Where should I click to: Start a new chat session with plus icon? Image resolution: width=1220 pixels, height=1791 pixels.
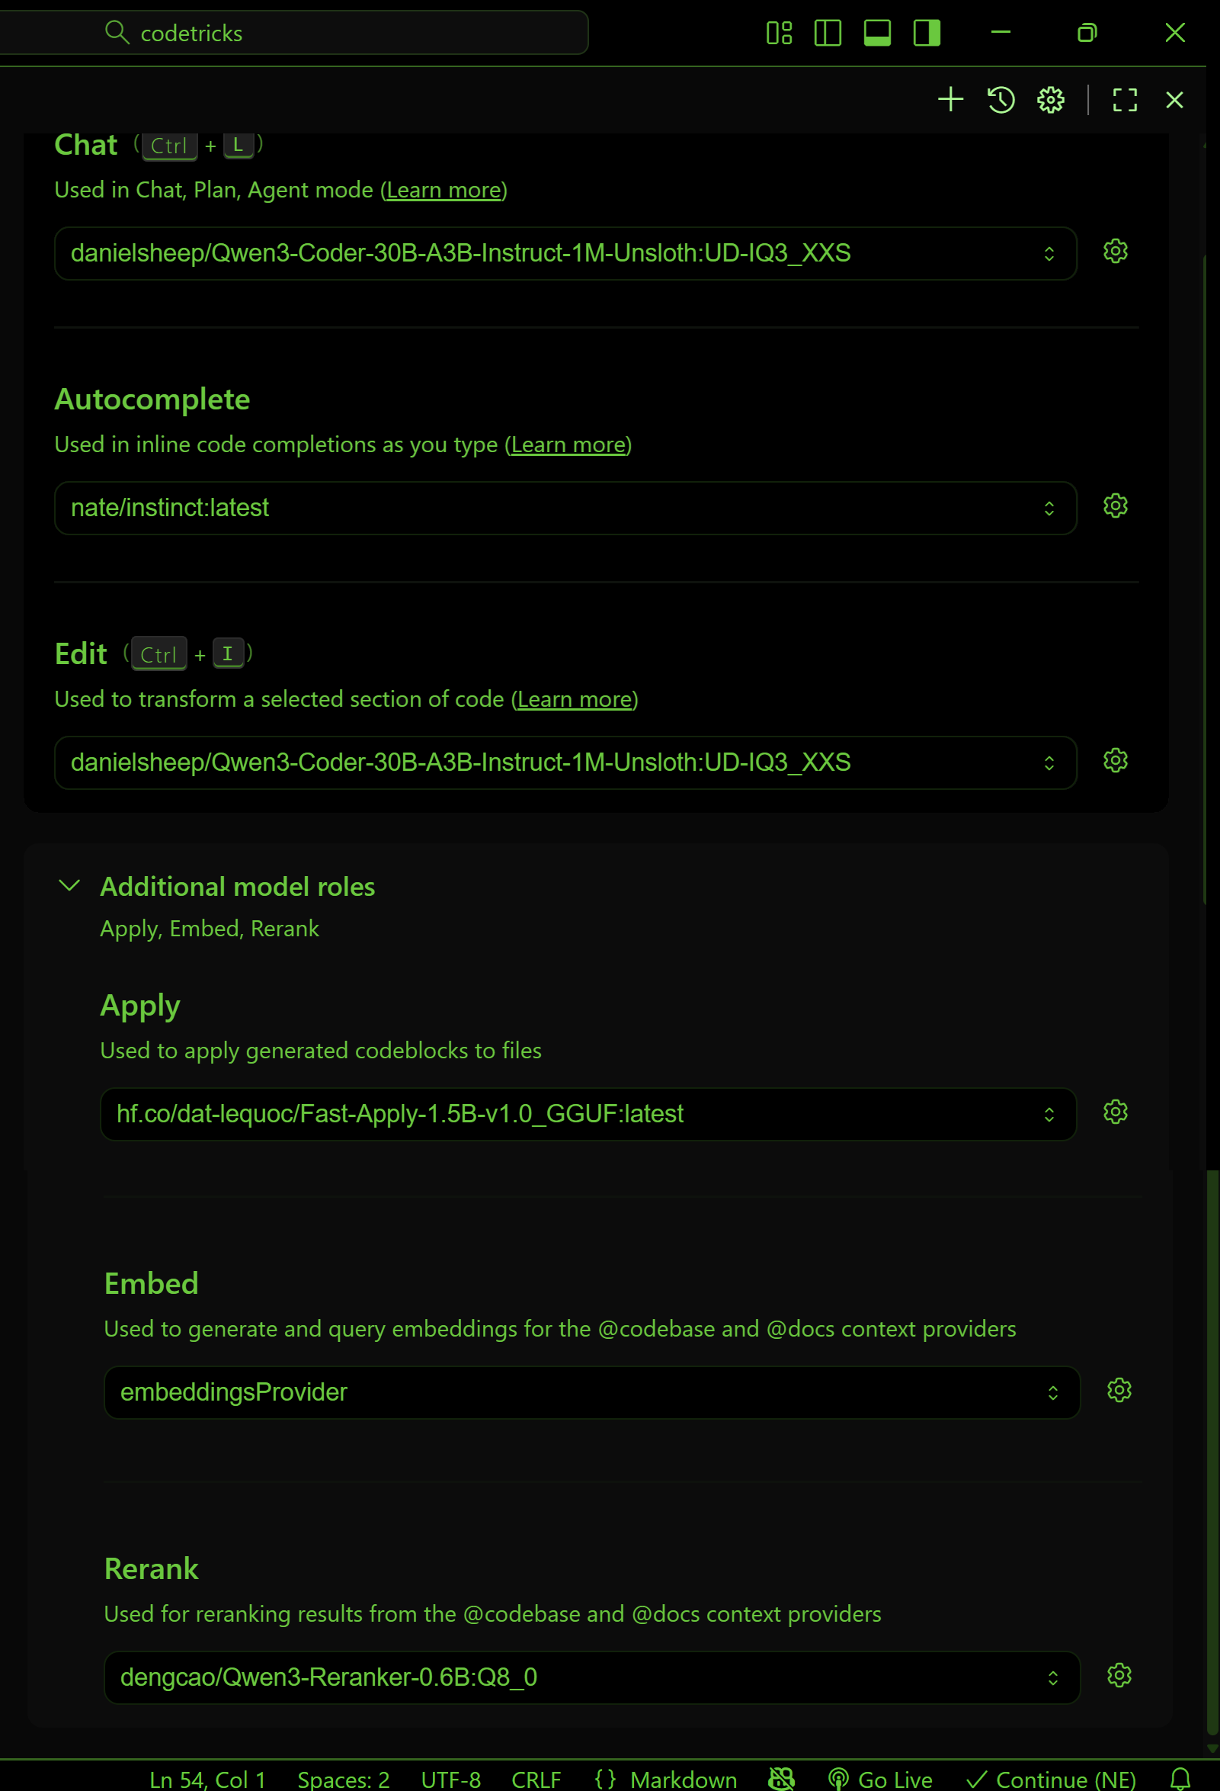[x=950, y=99]
